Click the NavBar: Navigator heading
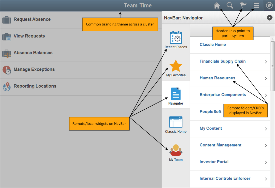Image resolution: width=275 pixels, height=188 pixels. tap(183, 18)
